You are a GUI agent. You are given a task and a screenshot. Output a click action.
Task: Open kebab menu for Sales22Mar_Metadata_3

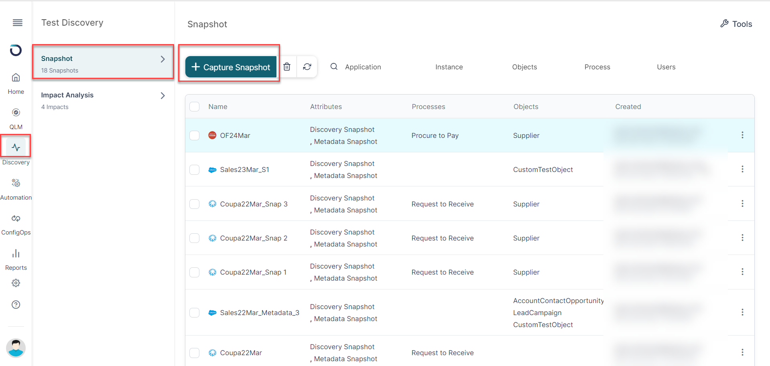742,312
